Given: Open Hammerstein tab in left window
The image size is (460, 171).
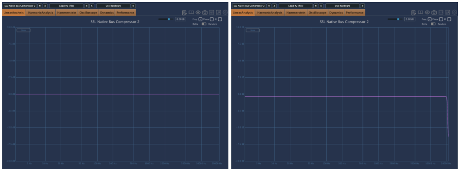Looking at the screenshot, I should tap(67, 13).
